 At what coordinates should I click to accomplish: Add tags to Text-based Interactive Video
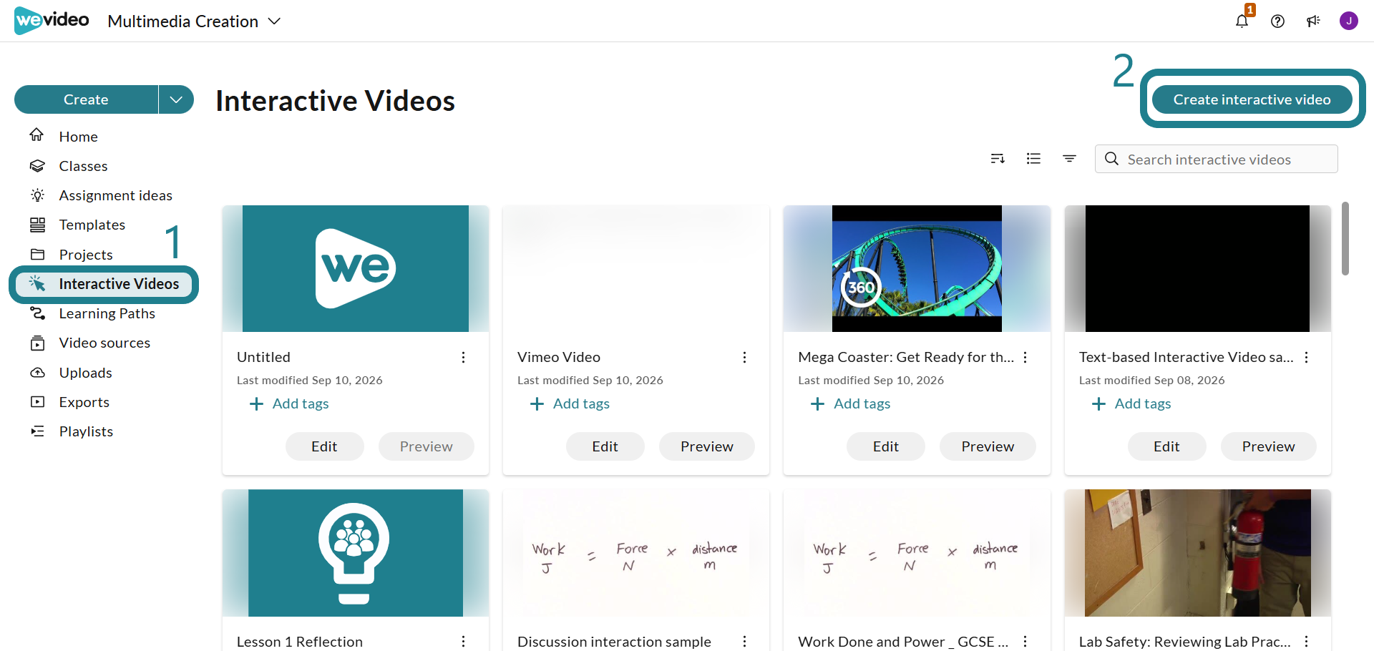[x=1131, y=403]
